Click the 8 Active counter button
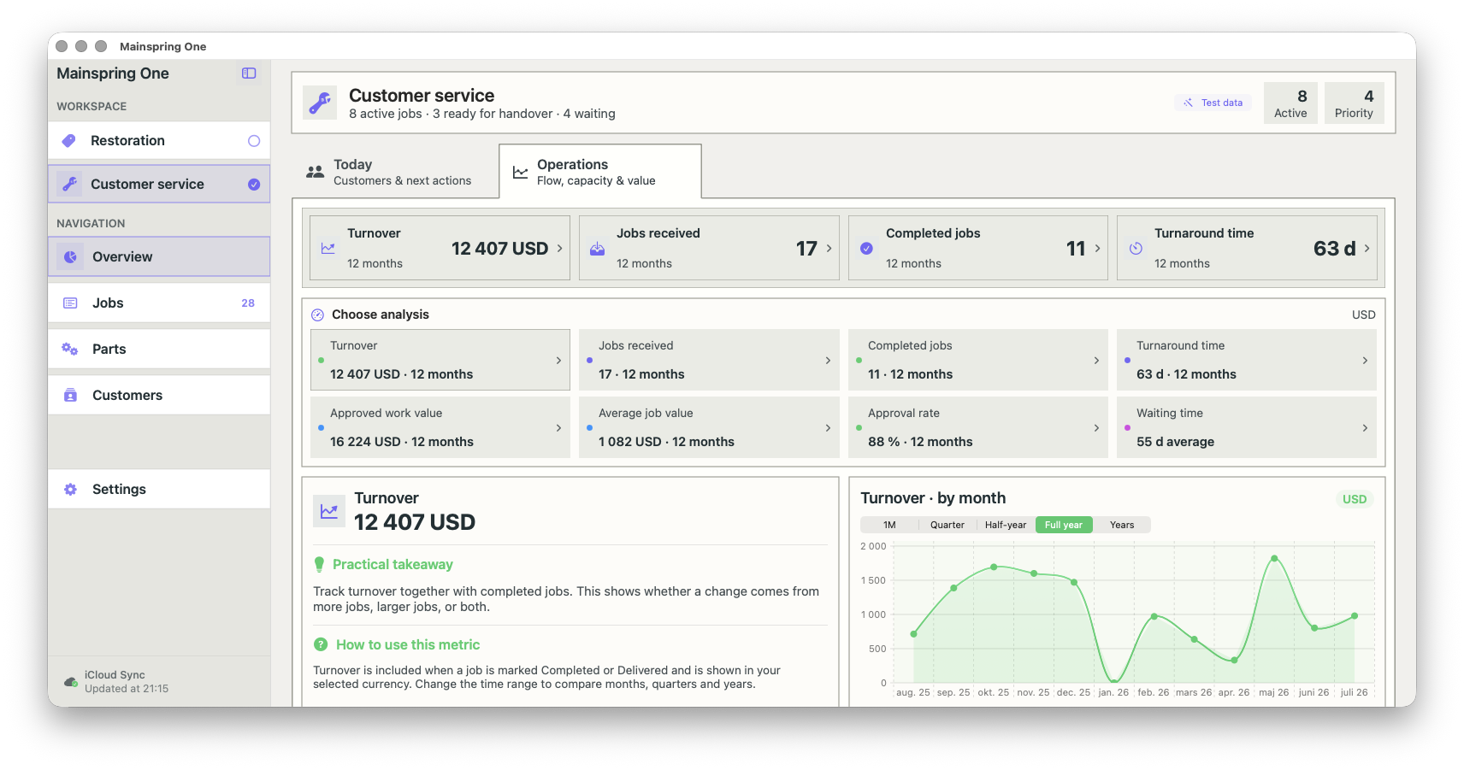Viewport: 1464px width, 770px height. point(1290,103)
